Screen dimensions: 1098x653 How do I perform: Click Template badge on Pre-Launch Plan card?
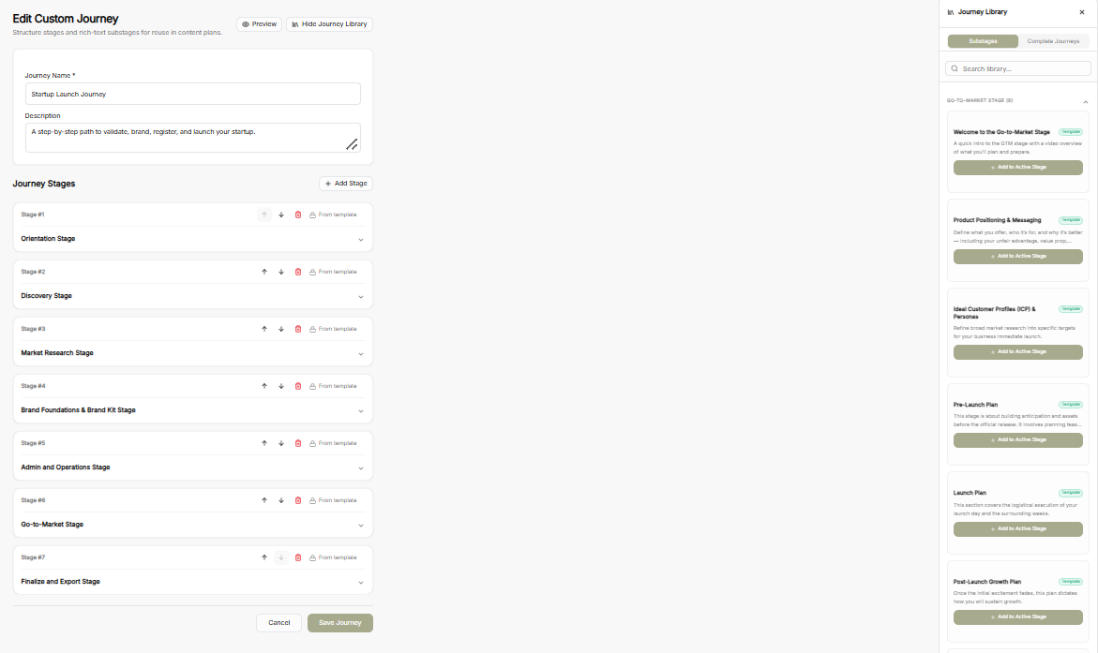[x=1071, y=405]
